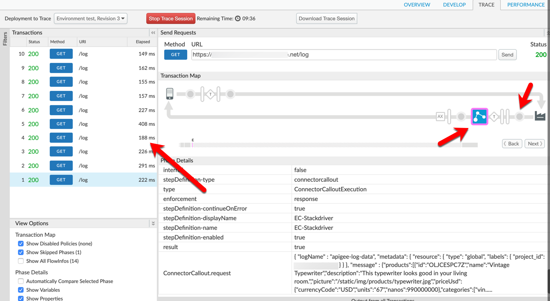Click the ConnectorCalloutExecution type value
Image resolution: width=550 pixels, height=301 pixels.
(330, 189)
